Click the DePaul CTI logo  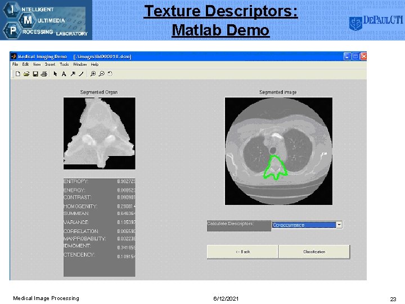point(376,23)
